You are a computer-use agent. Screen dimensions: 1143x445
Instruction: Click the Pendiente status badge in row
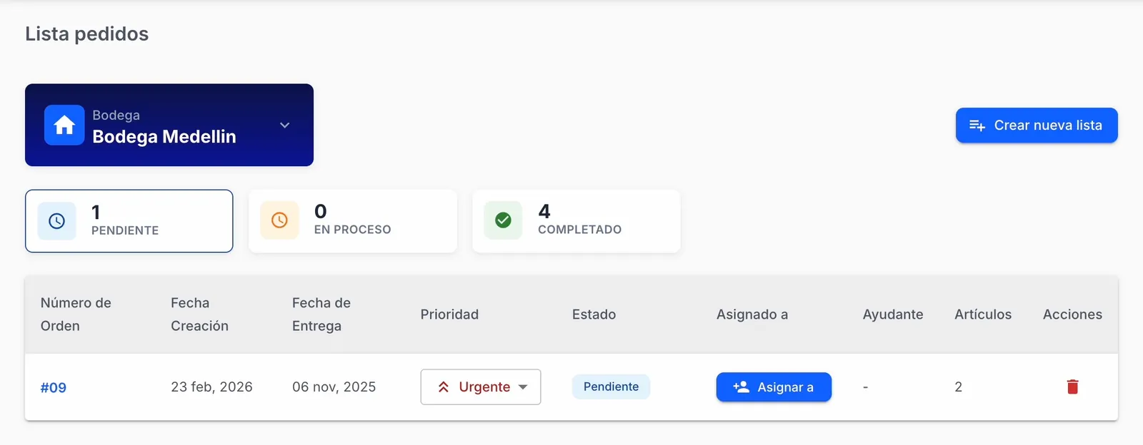[x=611, y=387]
